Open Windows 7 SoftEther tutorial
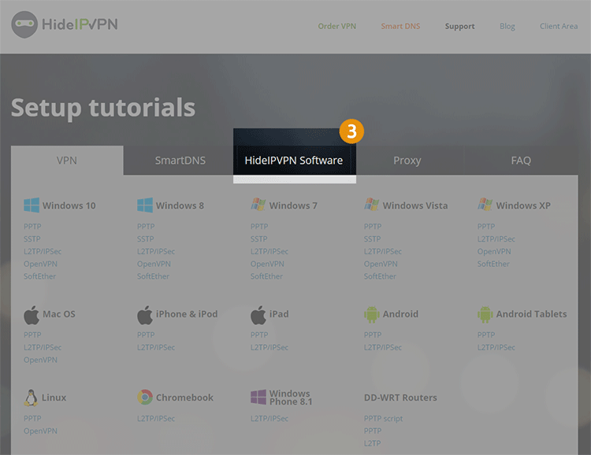The height and width of the screenshot is (455, 591). (266, 276)
